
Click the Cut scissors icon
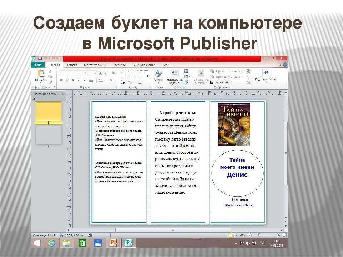(x=50, y=71)
